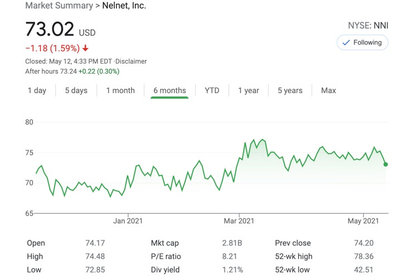412x277 pixels.
Task: Select the Max range tab
Action: click(328, 91)
